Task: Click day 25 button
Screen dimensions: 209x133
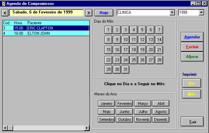Action: pos(134,60)
